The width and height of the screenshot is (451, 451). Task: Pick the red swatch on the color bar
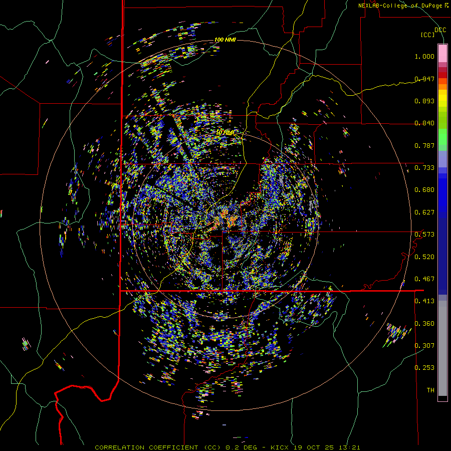tap(442, 75)
